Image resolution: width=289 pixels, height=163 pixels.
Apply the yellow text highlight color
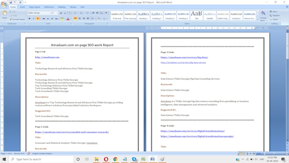pos(62,18)
